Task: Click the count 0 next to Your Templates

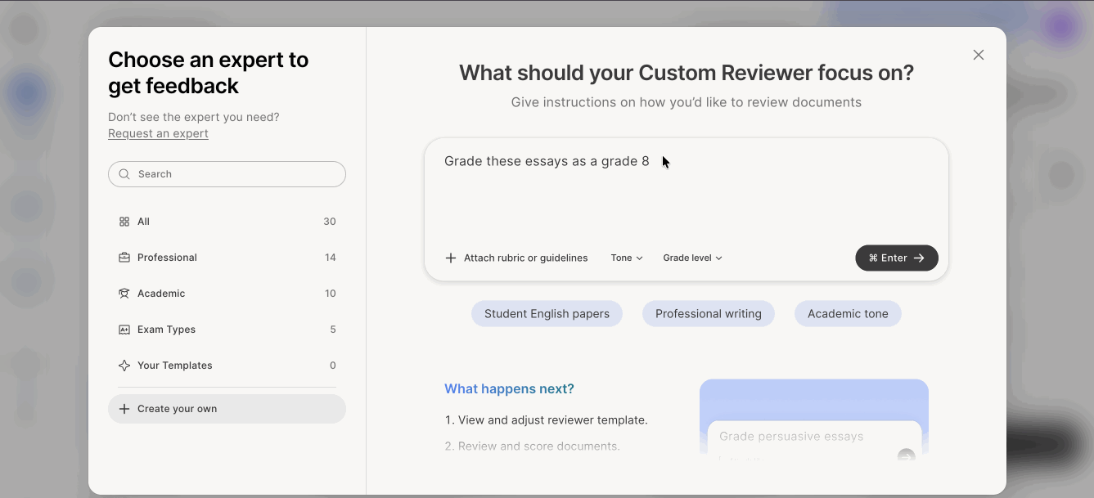Action: (x=333, y=366)
